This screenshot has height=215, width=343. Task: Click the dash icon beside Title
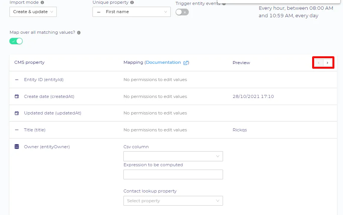(17, 130)
